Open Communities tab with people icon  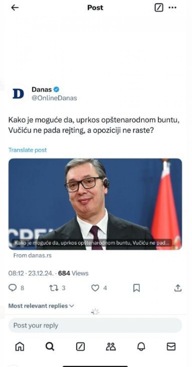111,347
